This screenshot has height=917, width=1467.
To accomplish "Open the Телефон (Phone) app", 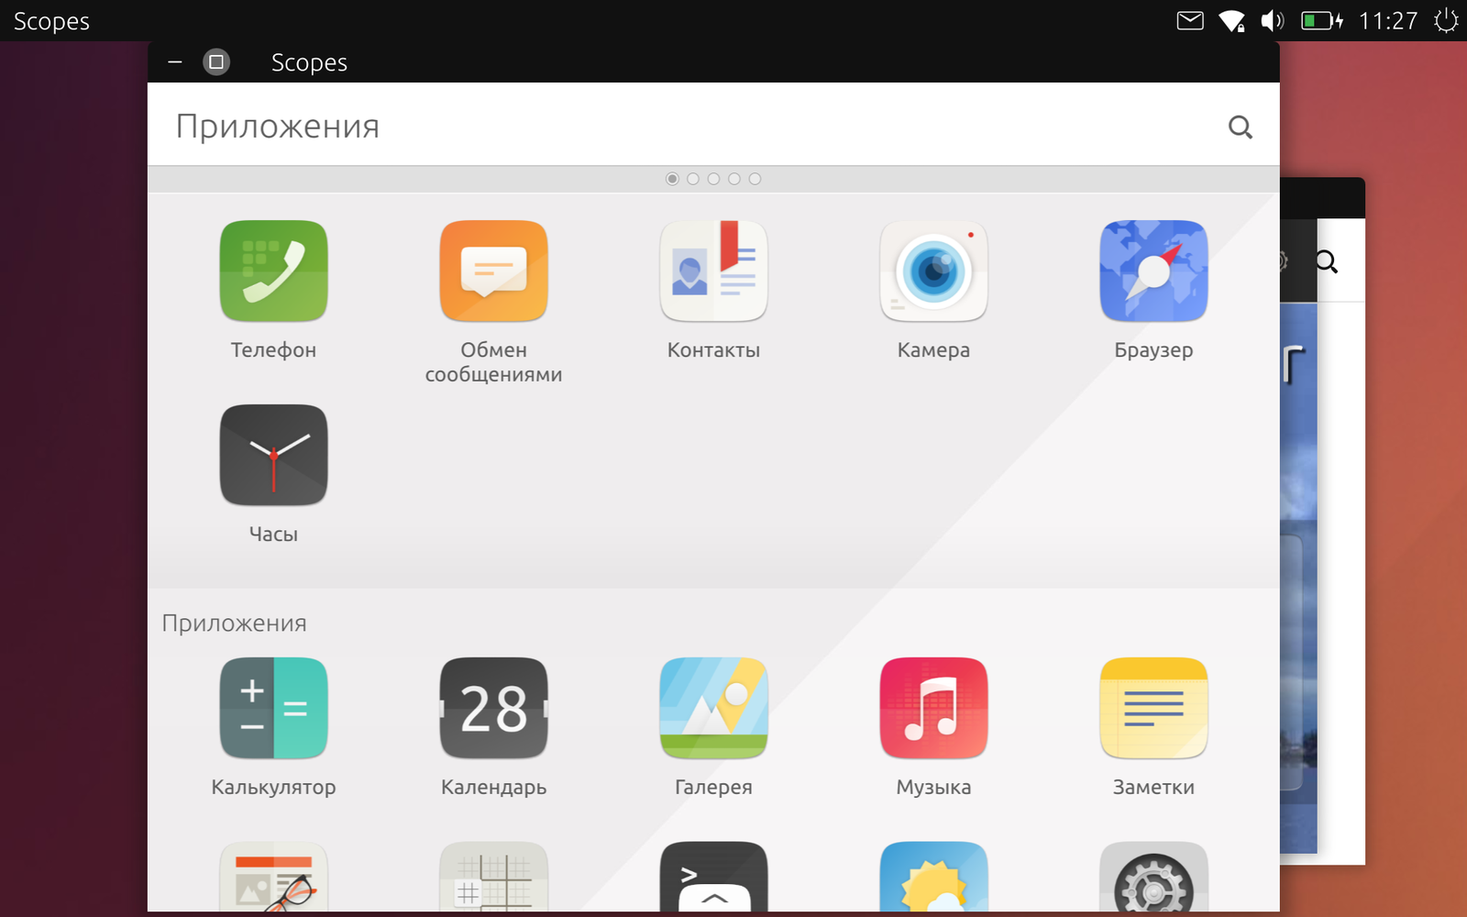I will (273, 271).
